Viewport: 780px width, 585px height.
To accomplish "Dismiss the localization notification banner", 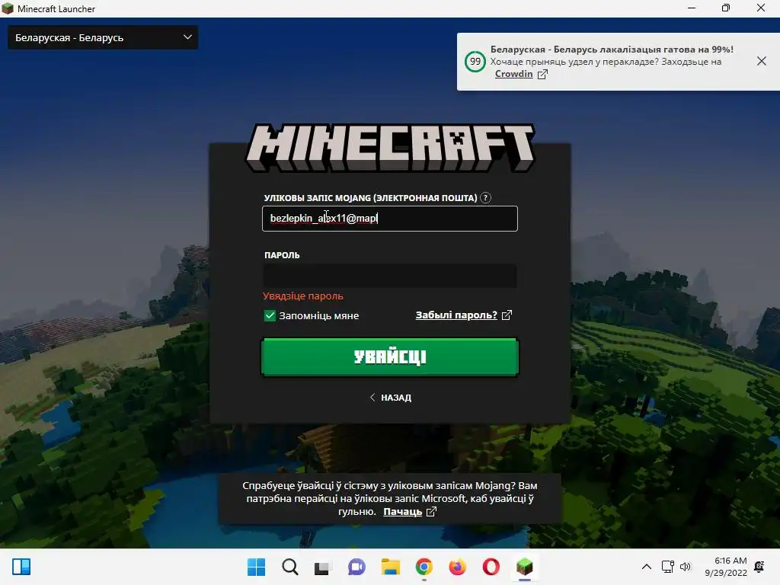I will point(761,61).
